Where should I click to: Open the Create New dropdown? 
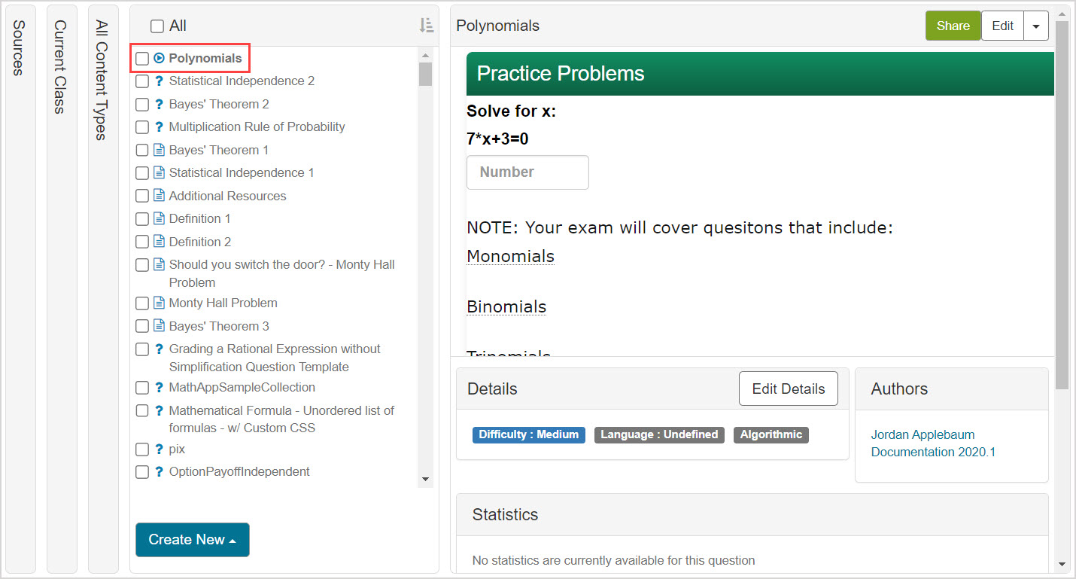(192, 540)
